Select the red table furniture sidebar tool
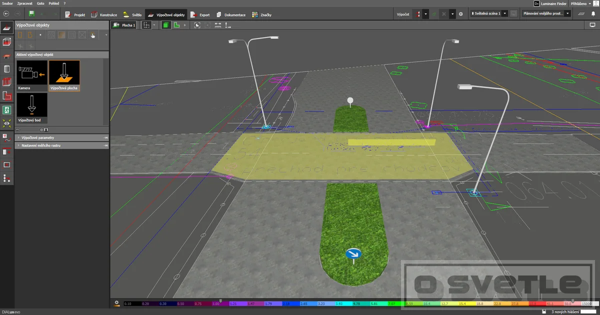Image resolution: width=600 pixels, height=315 pixels. pyautogui.click(x=7, y=56)
